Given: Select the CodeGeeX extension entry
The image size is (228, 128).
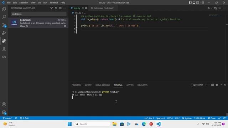Looking at the screenshot, I should click(38, 23).
